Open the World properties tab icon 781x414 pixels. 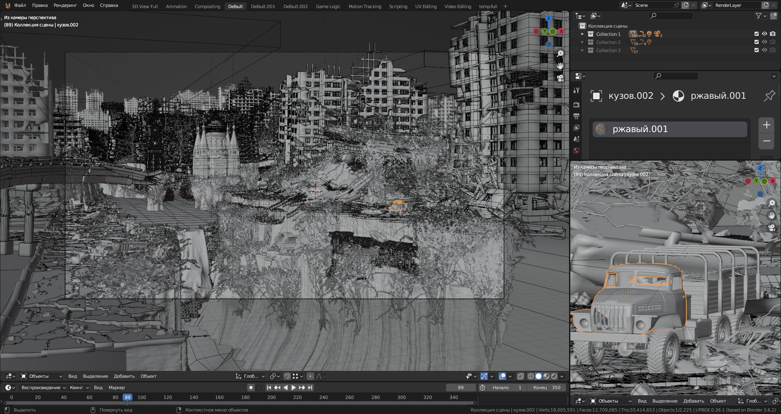tap(576, 150)
